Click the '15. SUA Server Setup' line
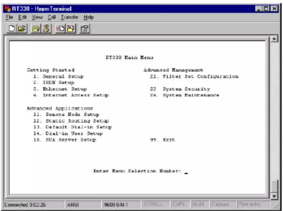Screen dimensions: 283x211 coord(65,140)
